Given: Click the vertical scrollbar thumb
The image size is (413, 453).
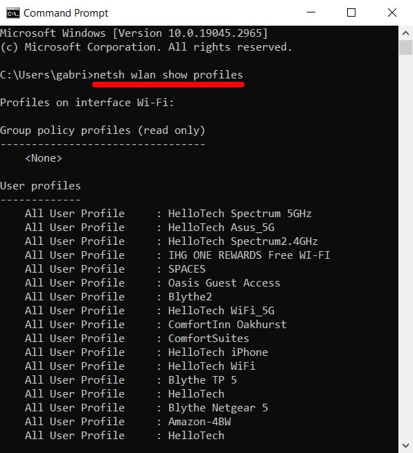Looking at the screenshot, I should (x=405, y=47).
